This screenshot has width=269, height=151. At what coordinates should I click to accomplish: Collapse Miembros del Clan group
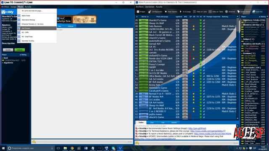click(242, 25)
